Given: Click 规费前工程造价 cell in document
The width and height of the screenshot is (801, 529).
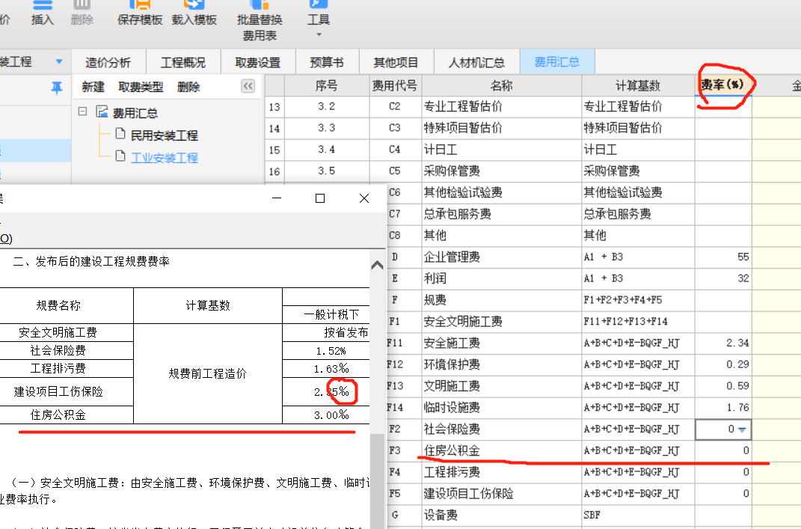Looking at the screenshot, I should tap(207, 373).
